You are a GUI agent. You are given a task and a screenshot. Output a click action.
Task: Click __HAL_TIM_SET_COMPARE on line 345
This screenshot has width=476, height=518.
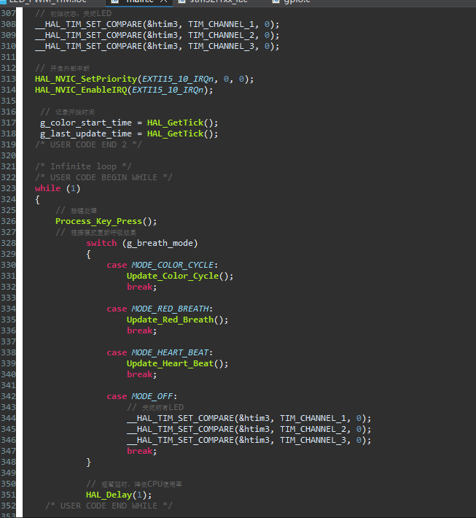(x=180, y=429)
